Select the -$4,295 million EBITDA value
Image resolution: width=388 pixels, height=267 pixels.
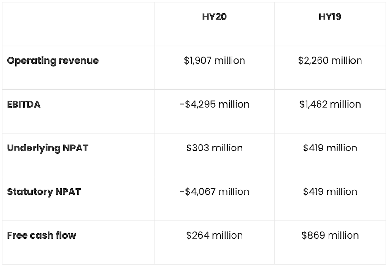tap(214, 104)
